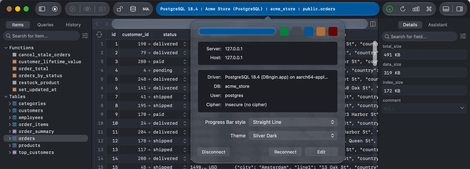The width and height of the screenshot is (470, 169).
Task: Go back with the left chevron
Action: [97, 24]
